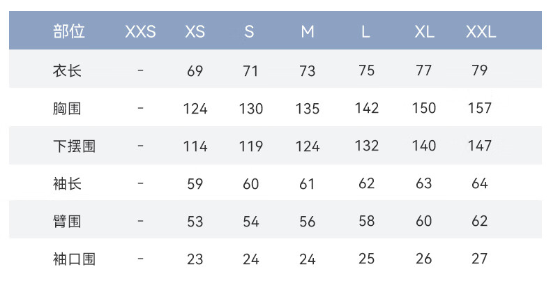Click the 胸围 value 157 for XXL
This screenshot has height=283, width=551.
(x=480, y=108)
